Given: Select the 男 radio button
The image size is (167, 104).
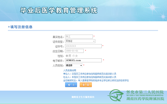Looking at the screenshot, I should (67, 56).
